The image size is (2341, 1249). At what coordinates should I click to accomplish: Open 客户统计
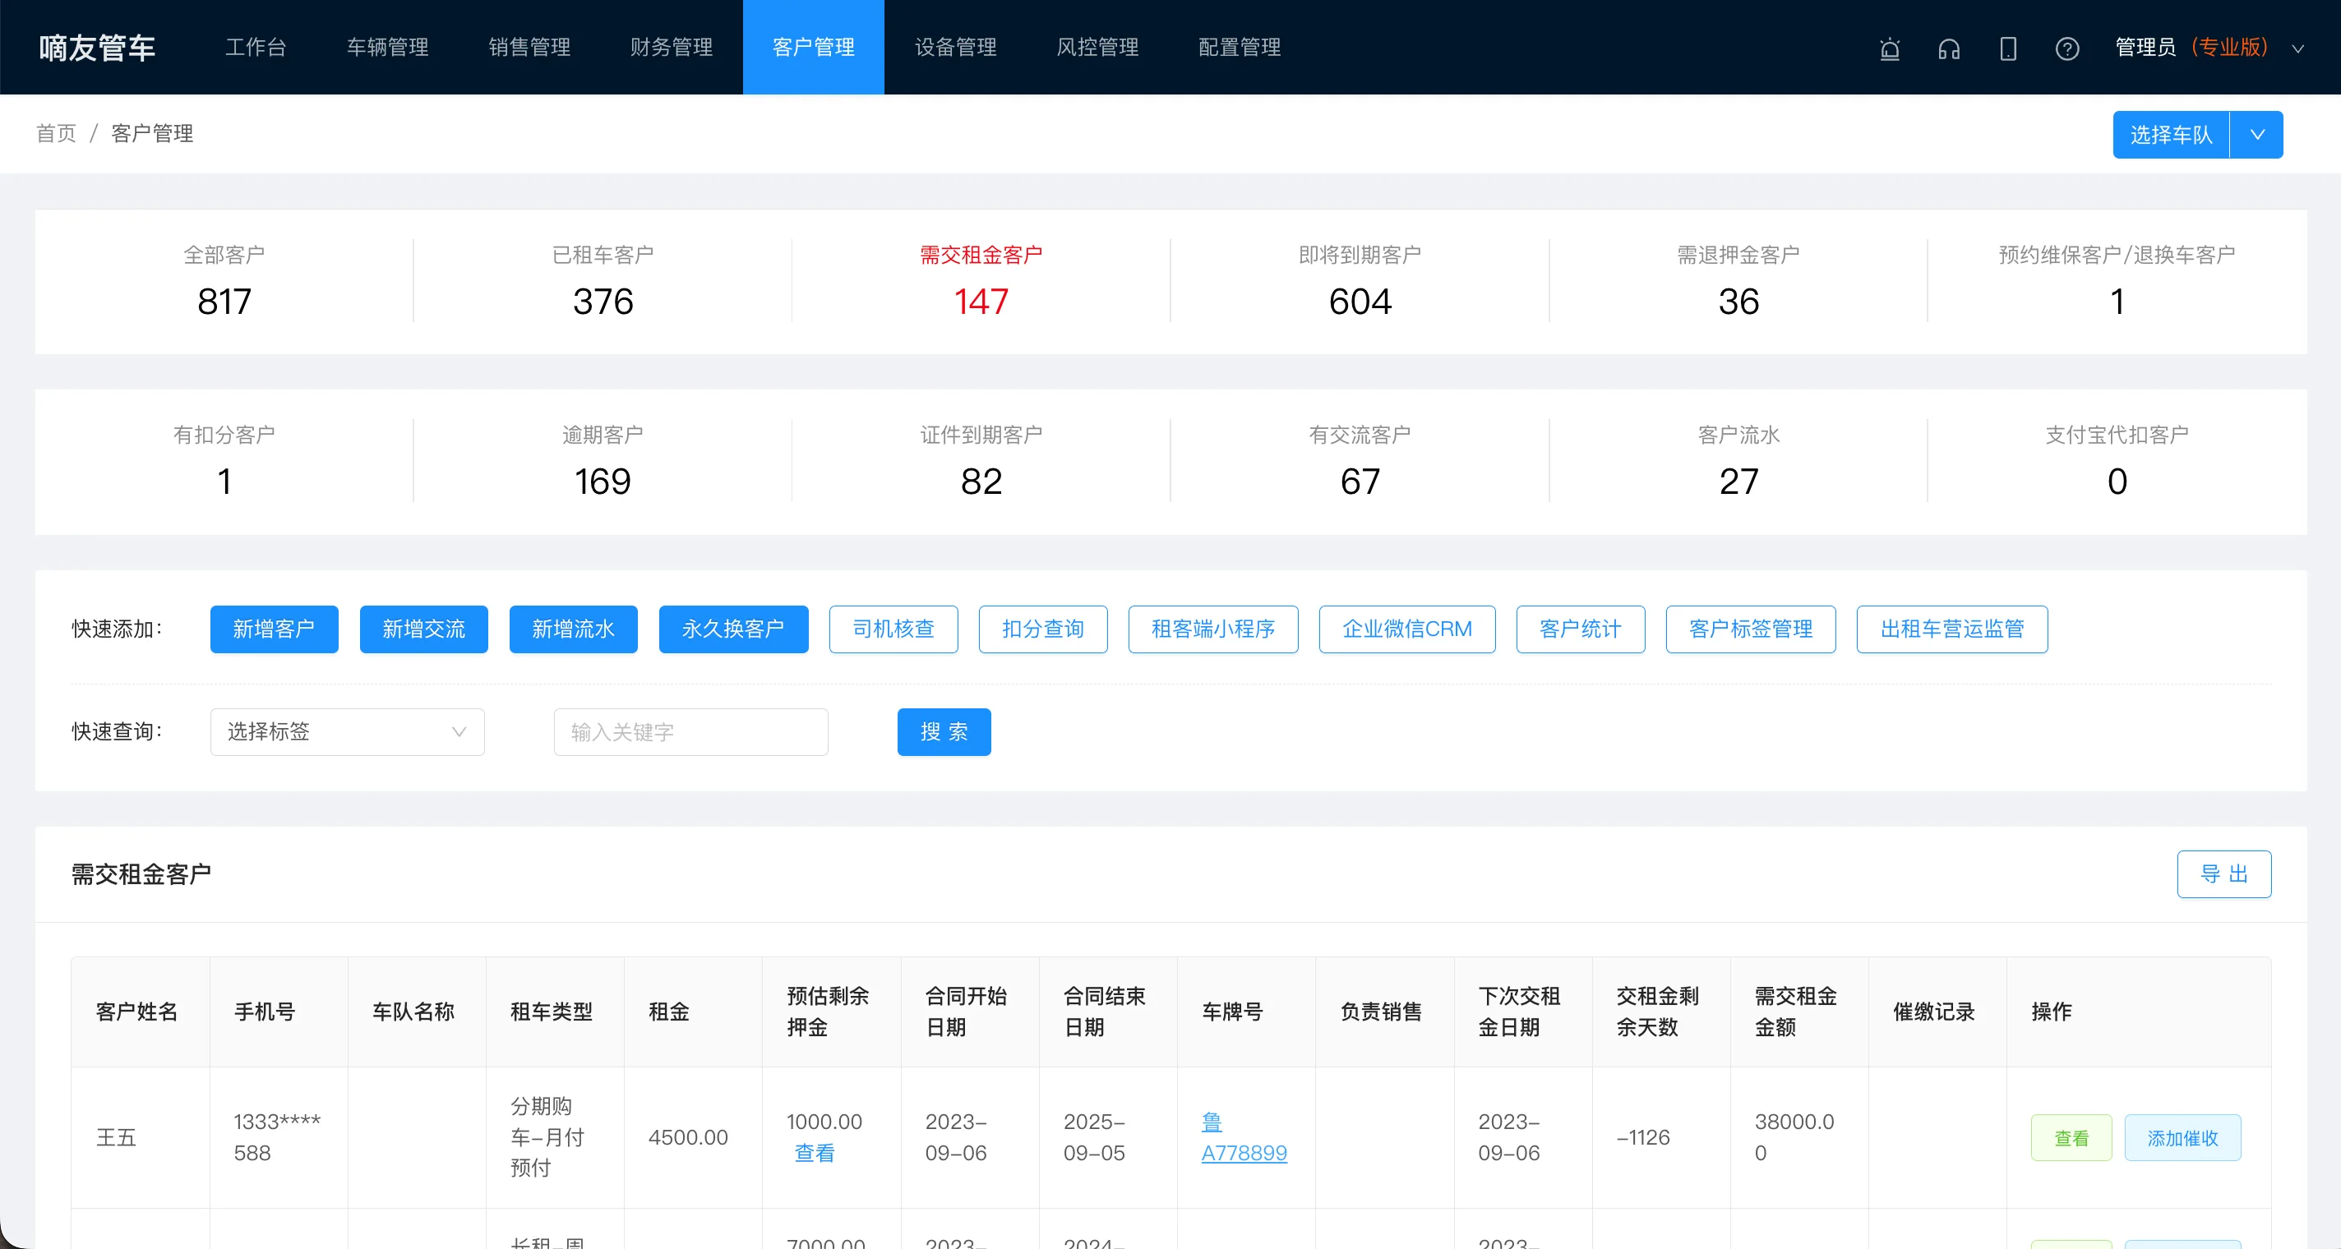[x=1581, y=629]
